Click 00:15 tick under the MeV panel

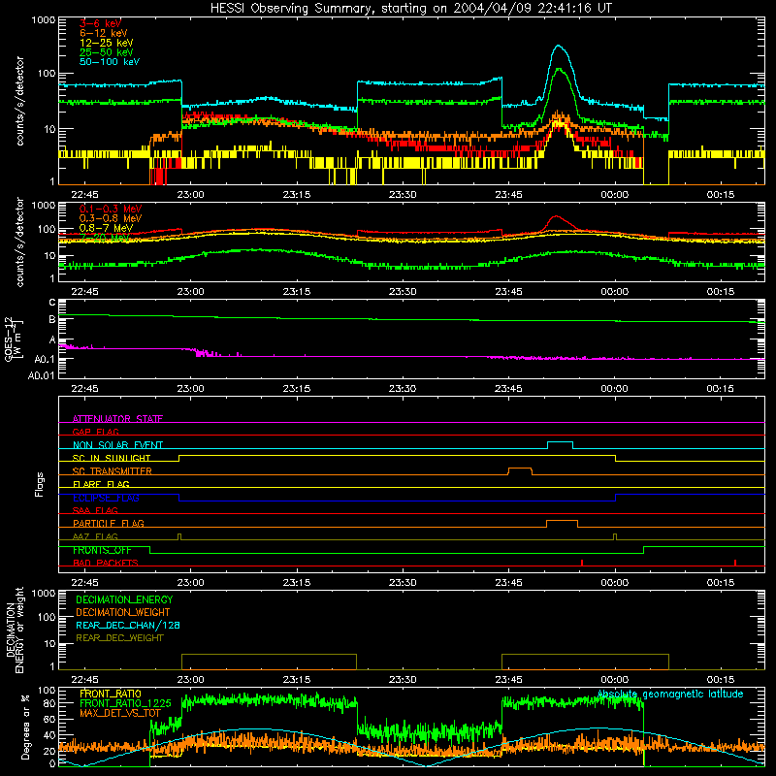tap(721, 292)
